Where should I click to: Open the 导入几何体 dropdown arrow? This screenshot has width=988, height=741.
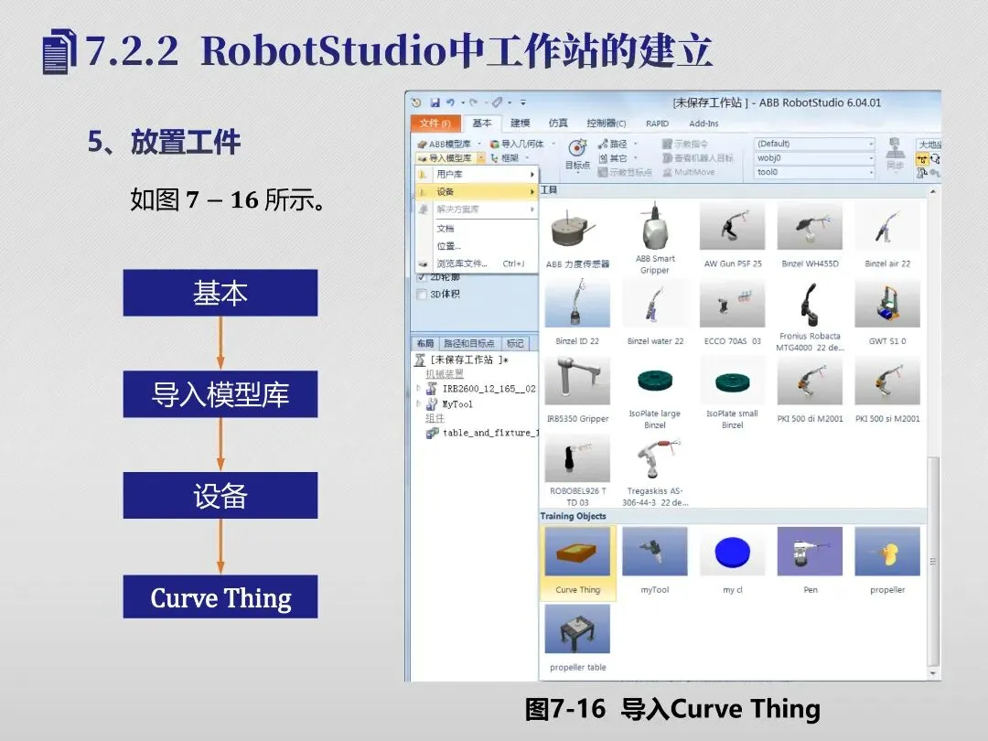click(553, 144)
